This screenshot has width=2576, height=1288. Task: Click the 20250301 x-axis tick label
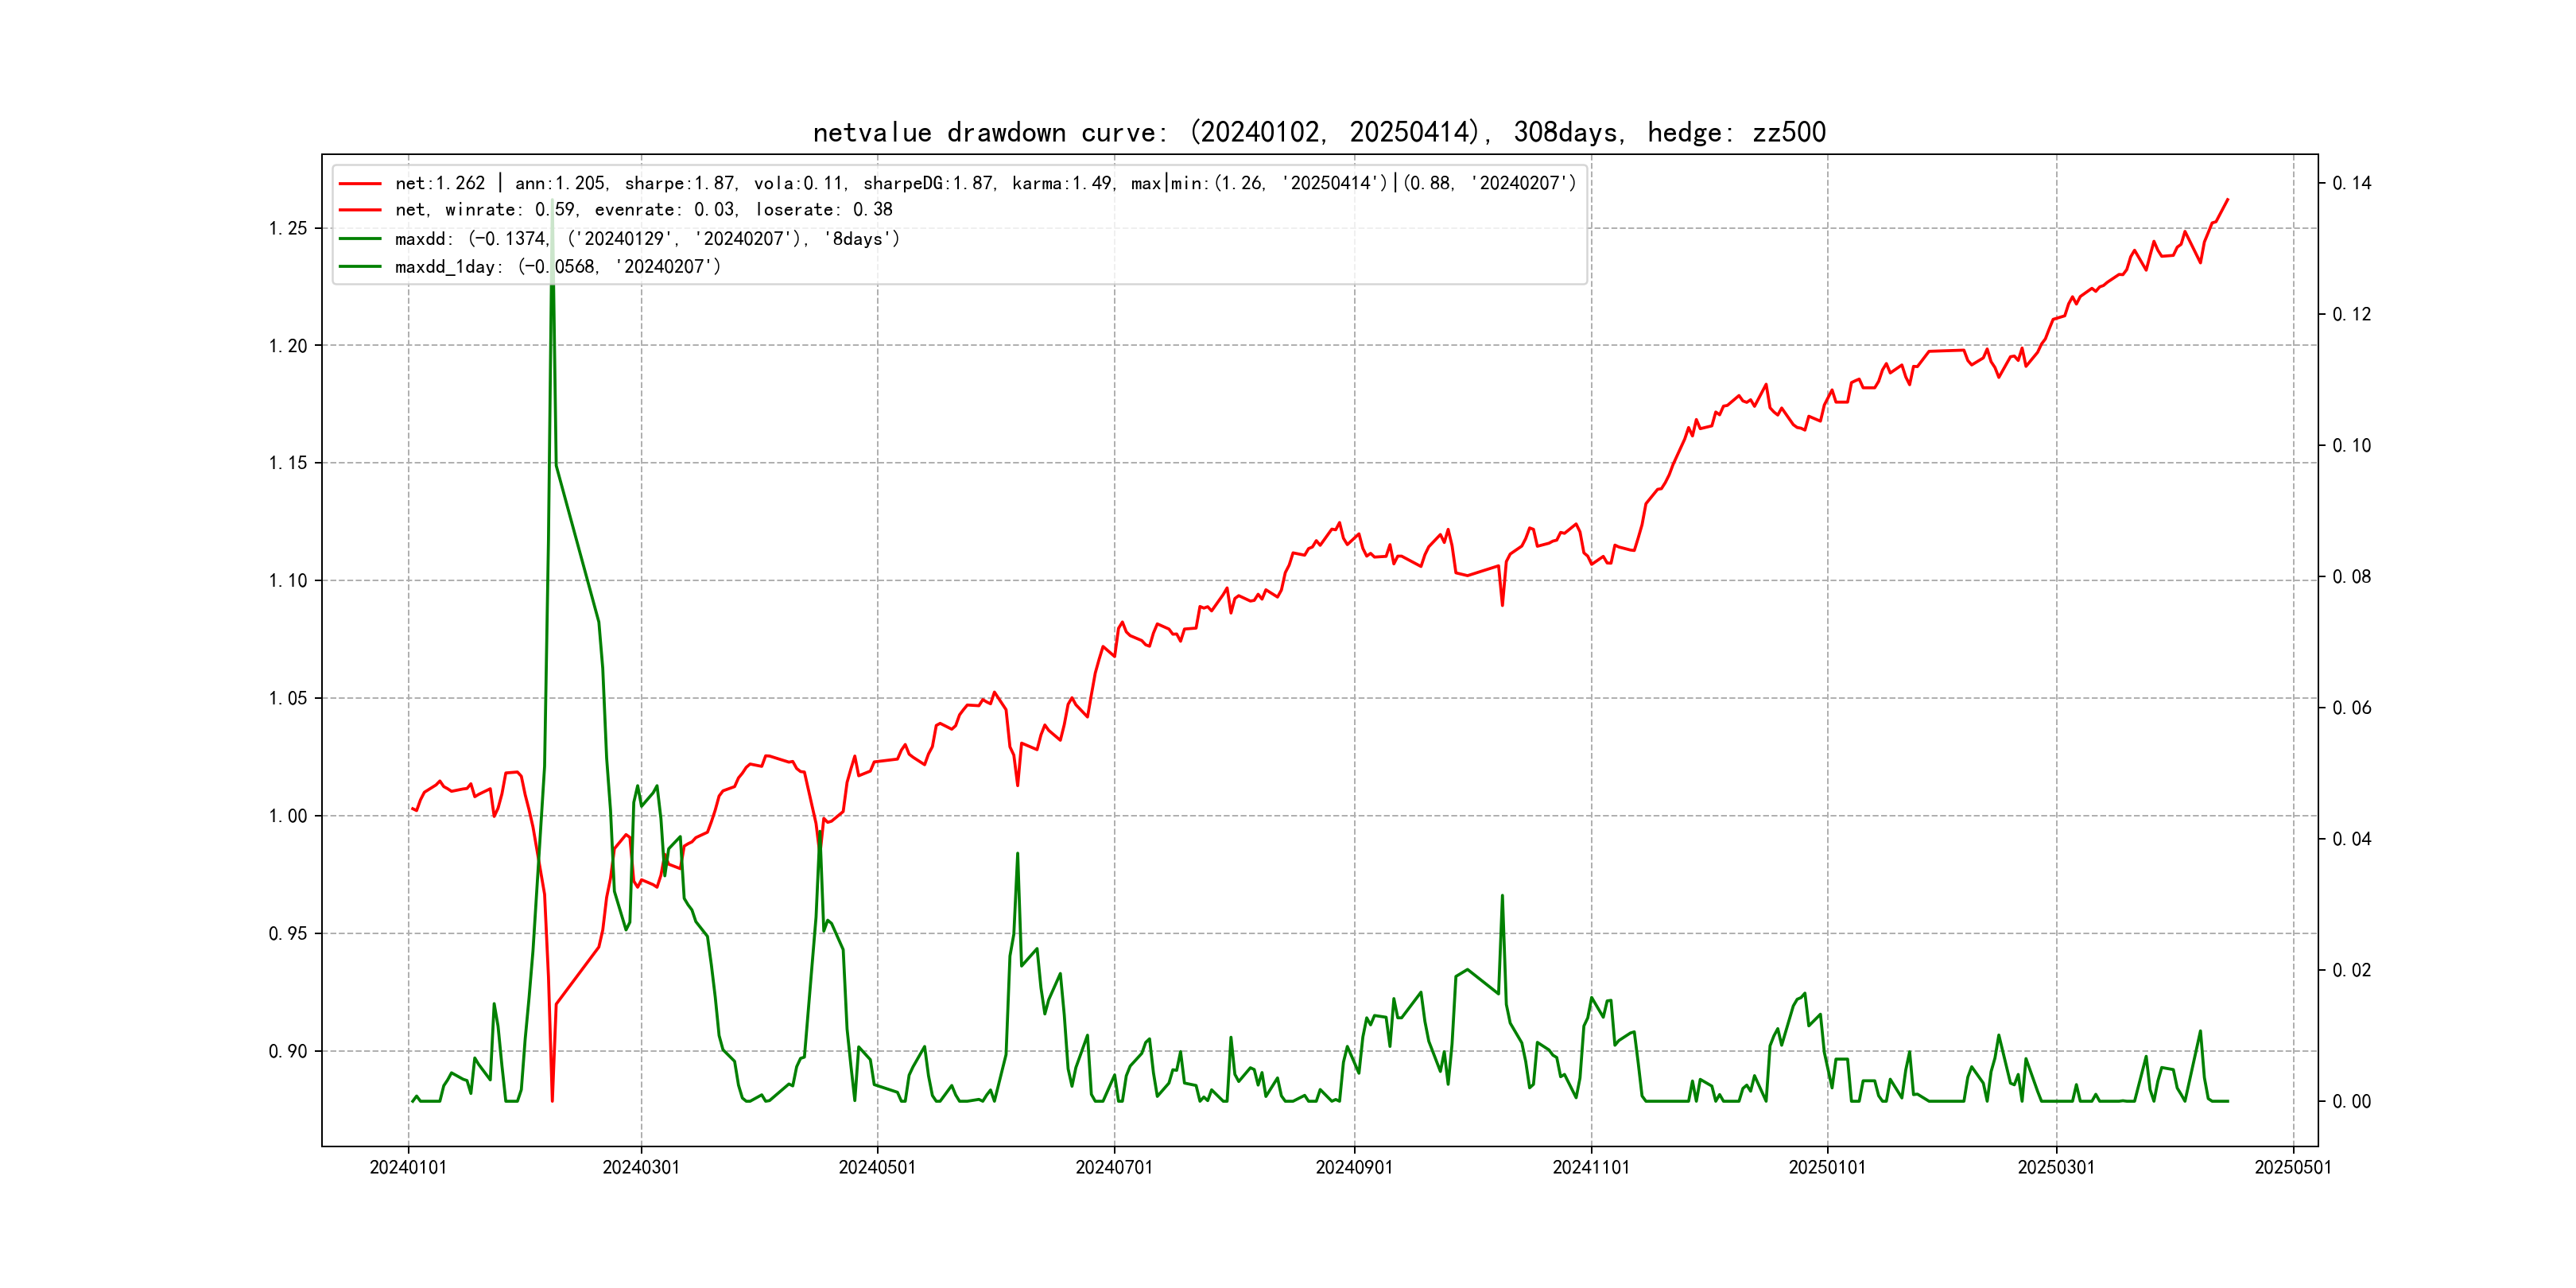pos(2056,1168)
